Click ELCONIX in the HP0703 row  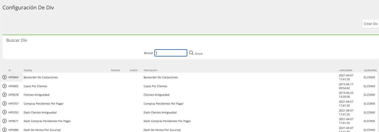pyautogui.click(x=369, y=112)
